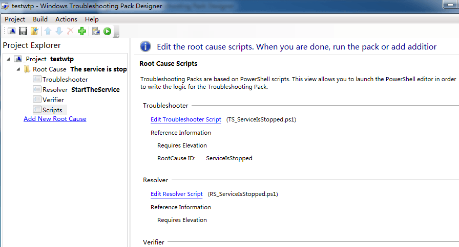The height and width of the screenshot is (247, 459).
Task: Move item down with blue down arrow
Action: pos(59,31)
